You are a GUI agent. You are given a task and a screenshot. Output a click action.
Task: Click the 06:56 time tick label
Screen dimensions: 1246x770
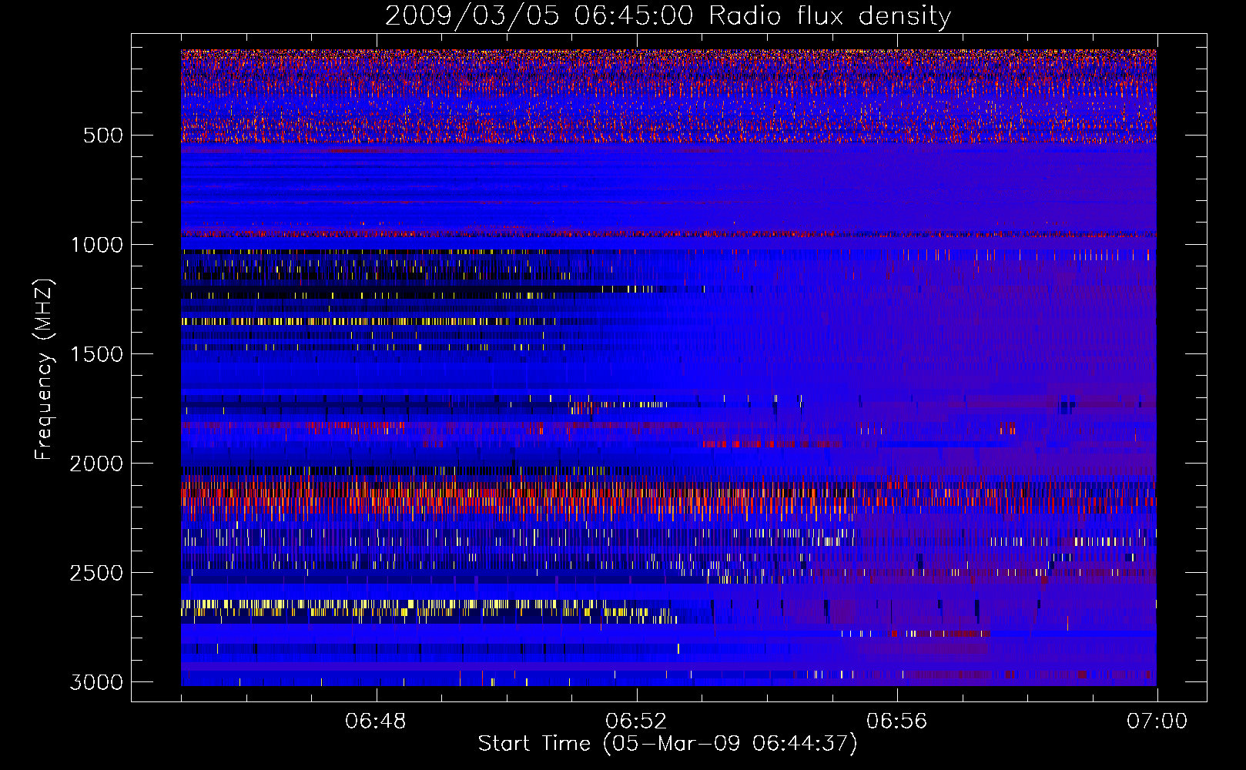[x=896, y=721]
